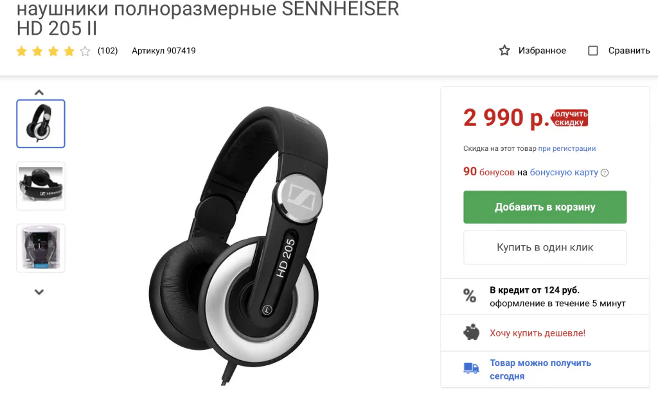Click the delivery truck icon
Image resolution: width=658 pixels, height=407 pixels.
click(x=471, y=368)
